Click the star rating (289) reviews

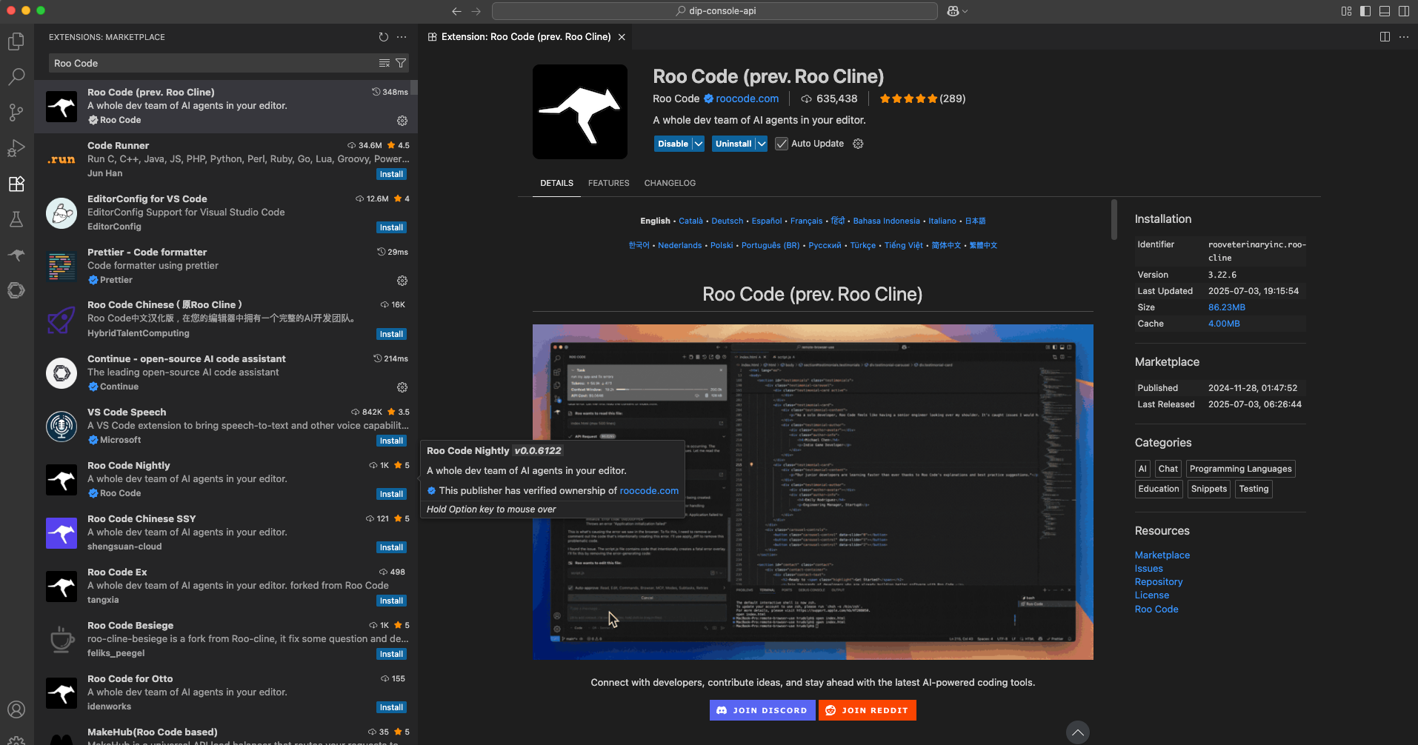click(x=922, y=98)
